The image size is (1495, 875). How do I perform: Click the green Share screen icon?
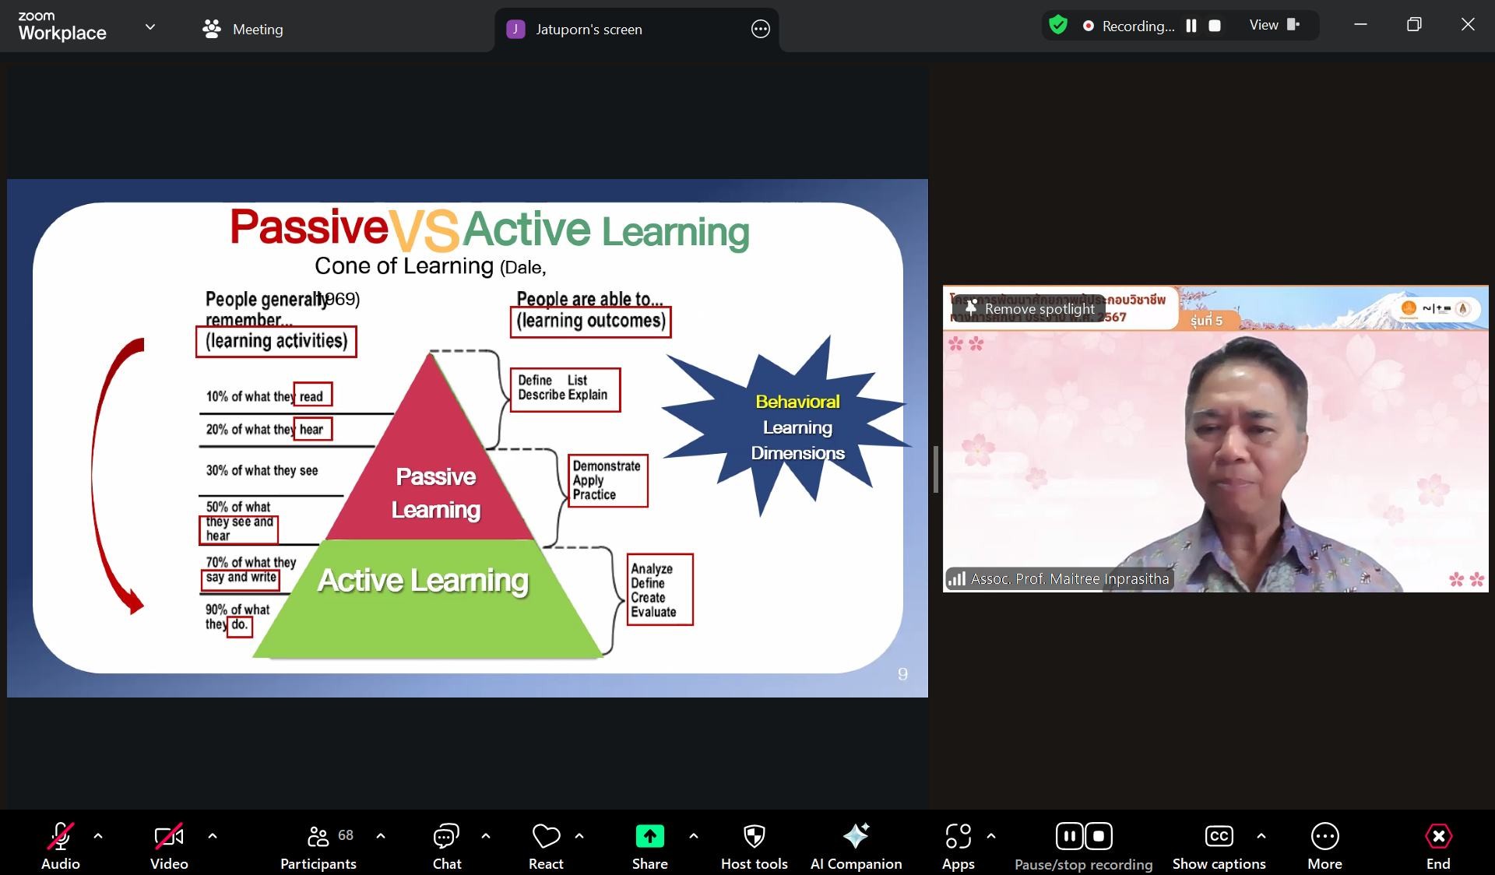pyautogui.click(x=649, y=837)
